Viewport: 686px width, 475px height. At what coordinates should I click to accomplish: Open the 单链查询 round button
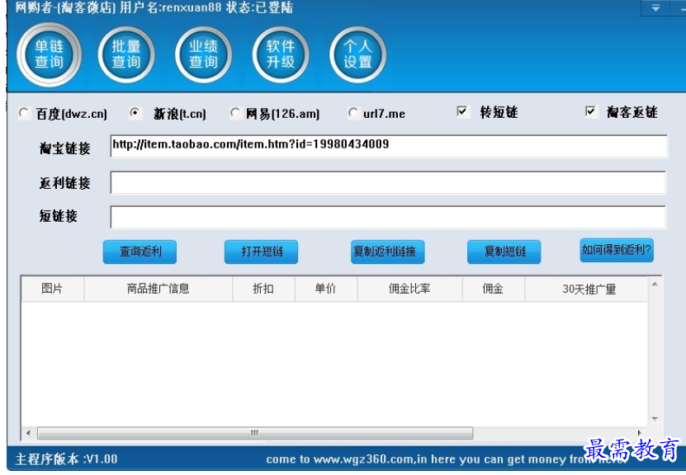49,54
